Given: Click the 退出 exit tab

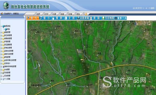Looking at the screenshot, I should tap(77, 14).
